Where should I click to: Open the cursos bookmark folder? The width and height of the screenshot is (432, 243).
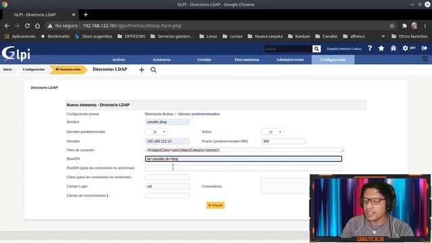coord(232,36)
